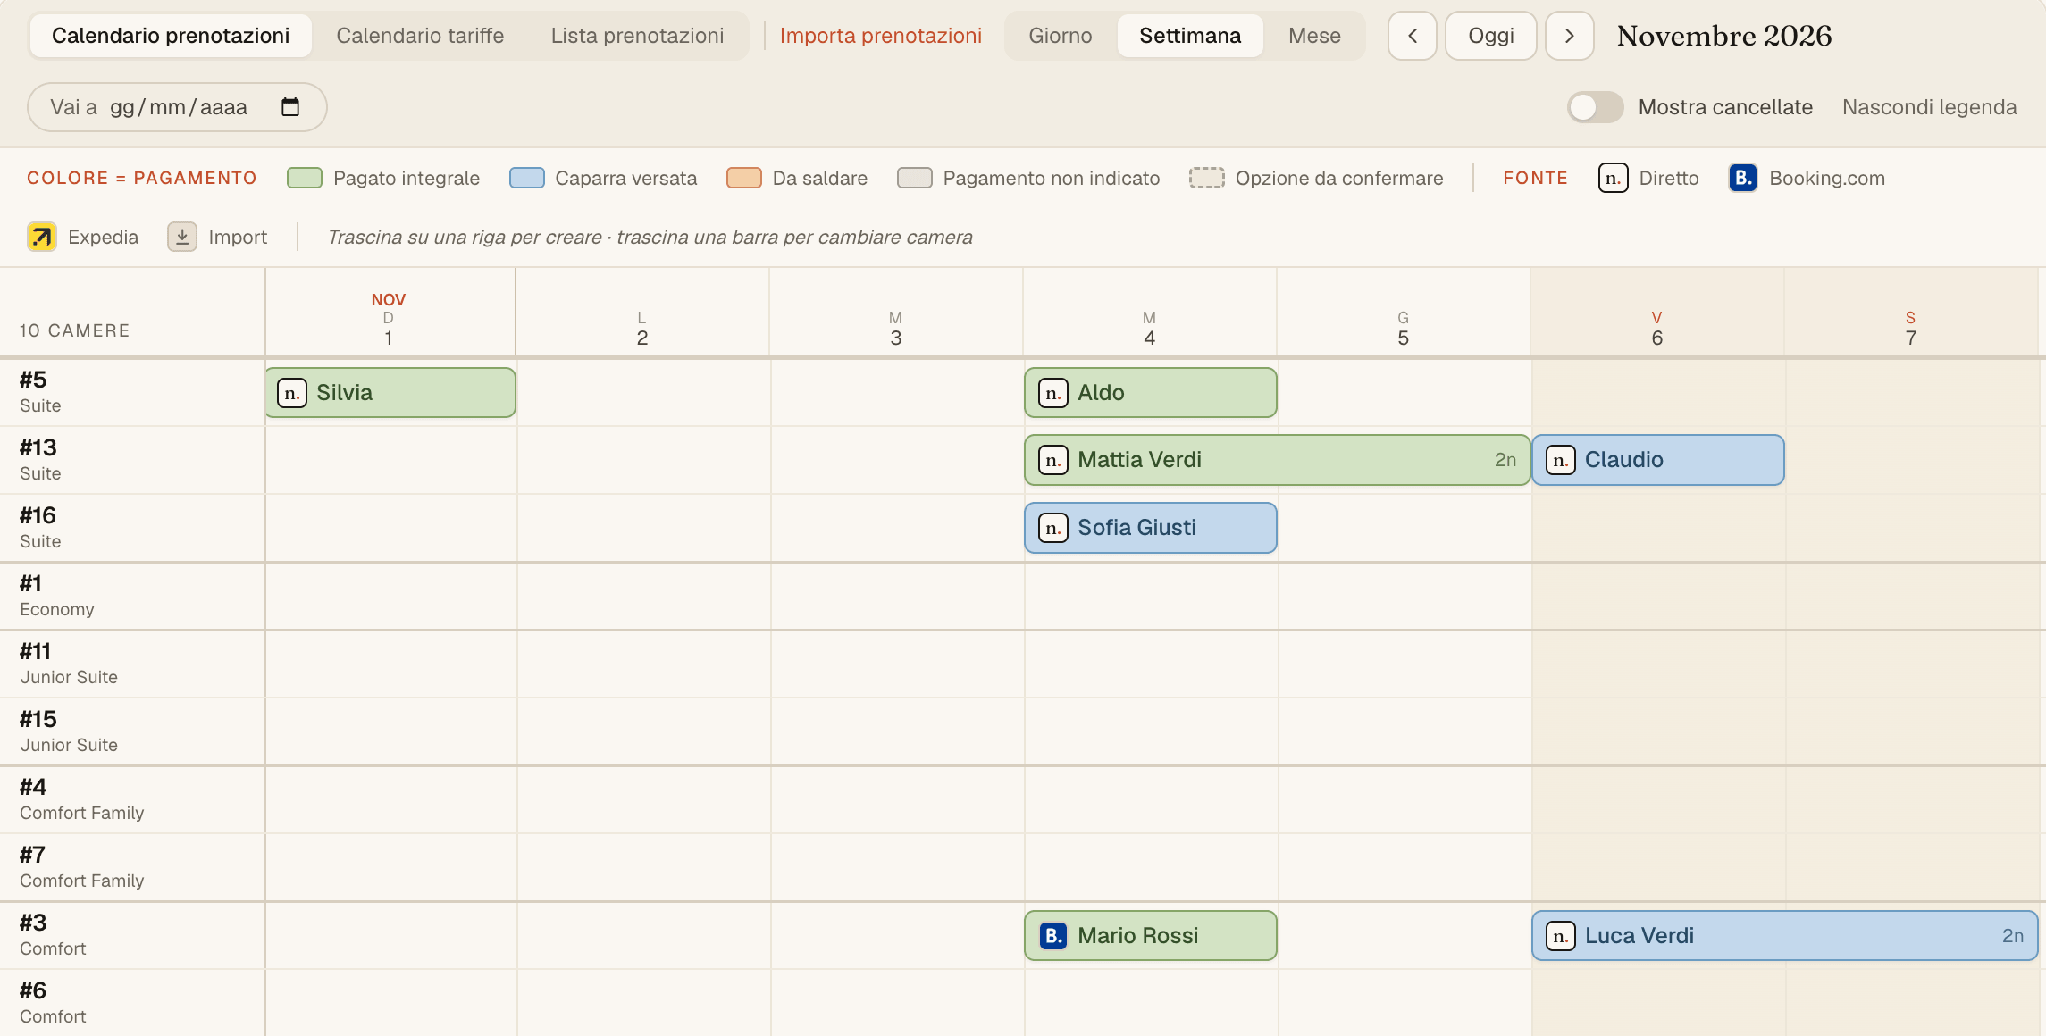Click the Caparra versata blue swatch
The height and width of the screenshot is (1036, 2046).
click(x=527, y=178)
